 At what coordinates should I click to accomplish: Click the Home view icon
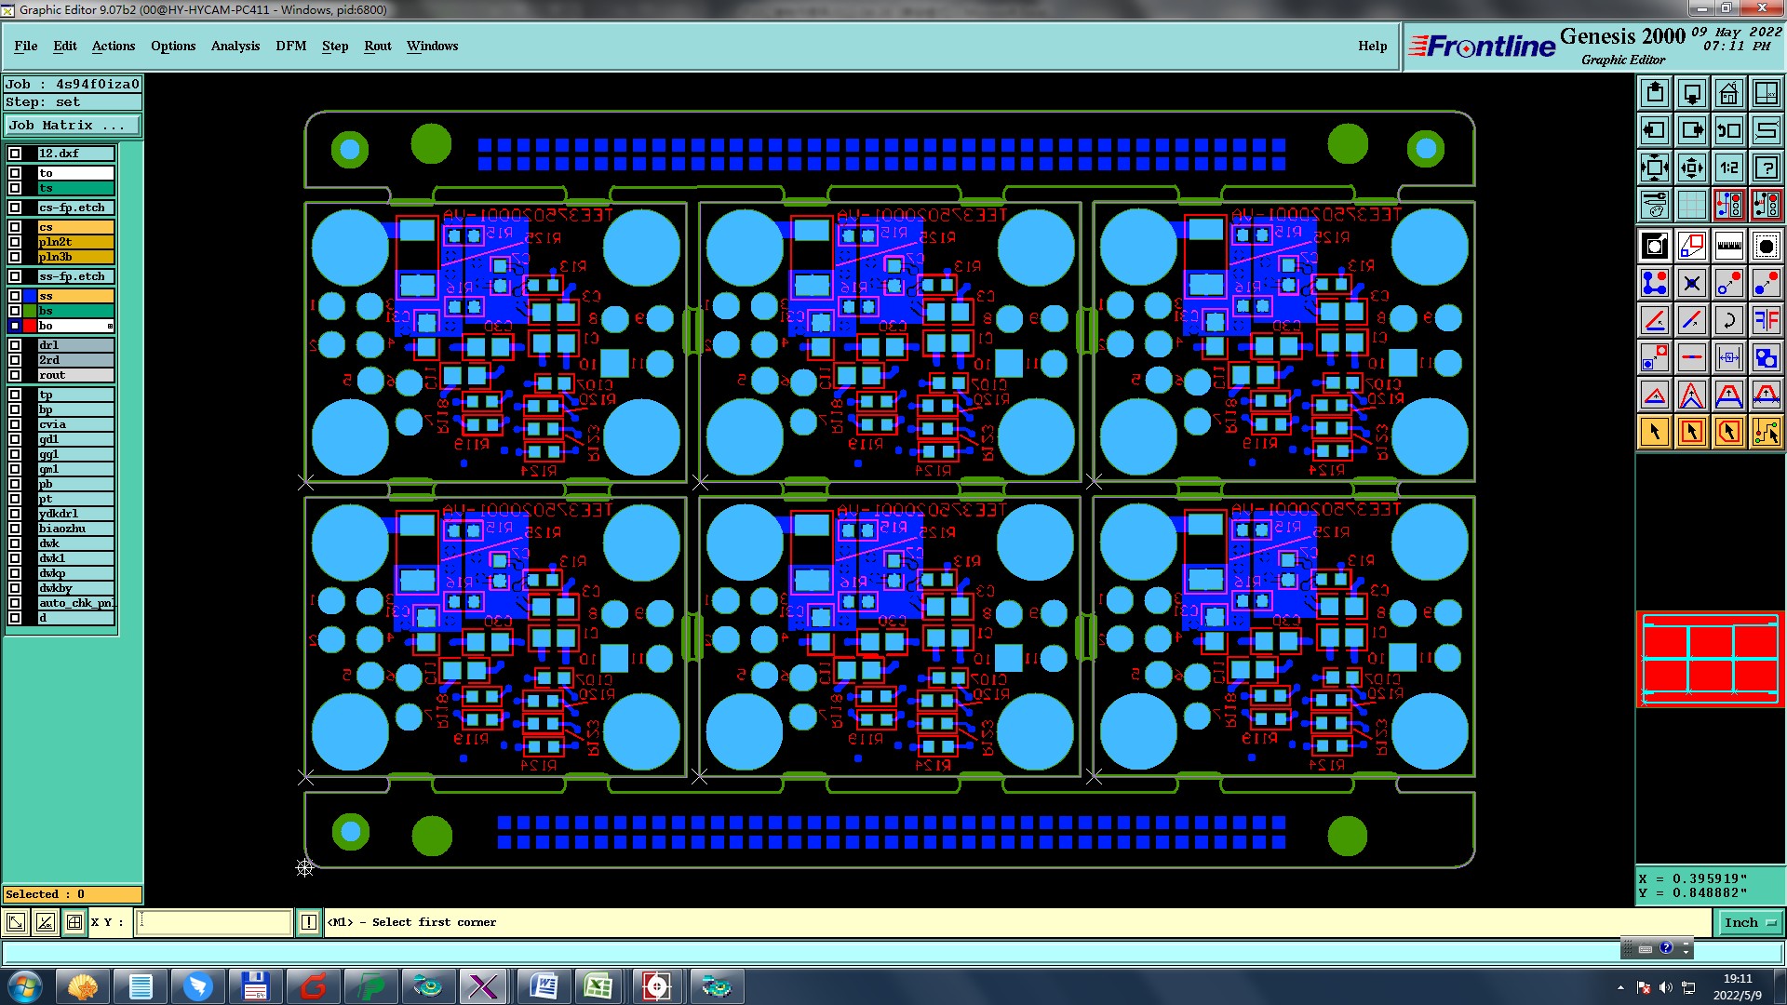[x=1728, y=93]
